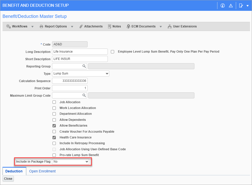Switch to the Open Enrollment tab
The image size is (252, 185).
(42, 171)
